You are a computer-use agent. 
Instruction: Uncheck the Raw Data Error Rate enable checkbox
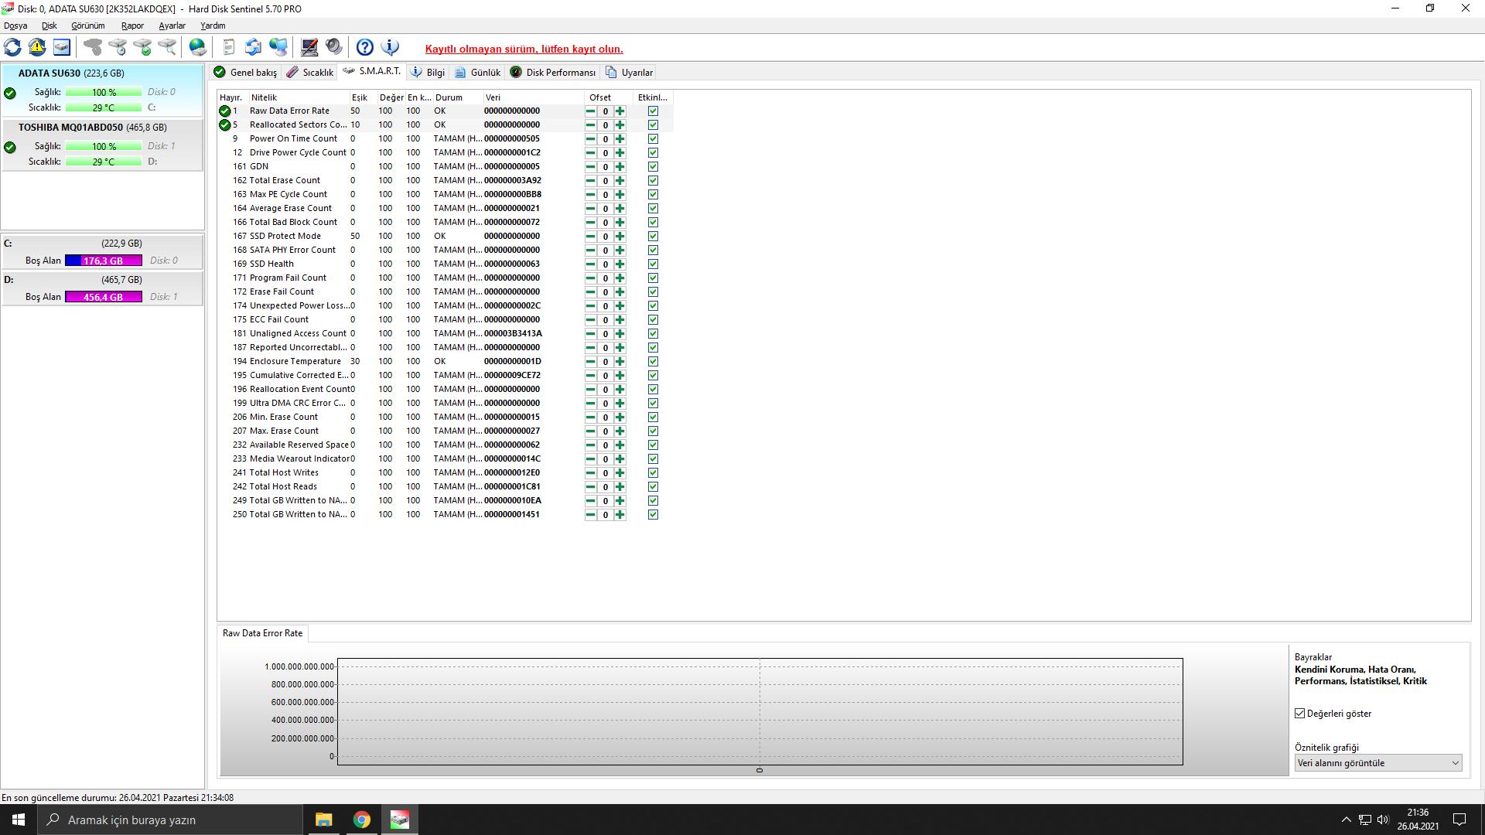tap(653, 111)
